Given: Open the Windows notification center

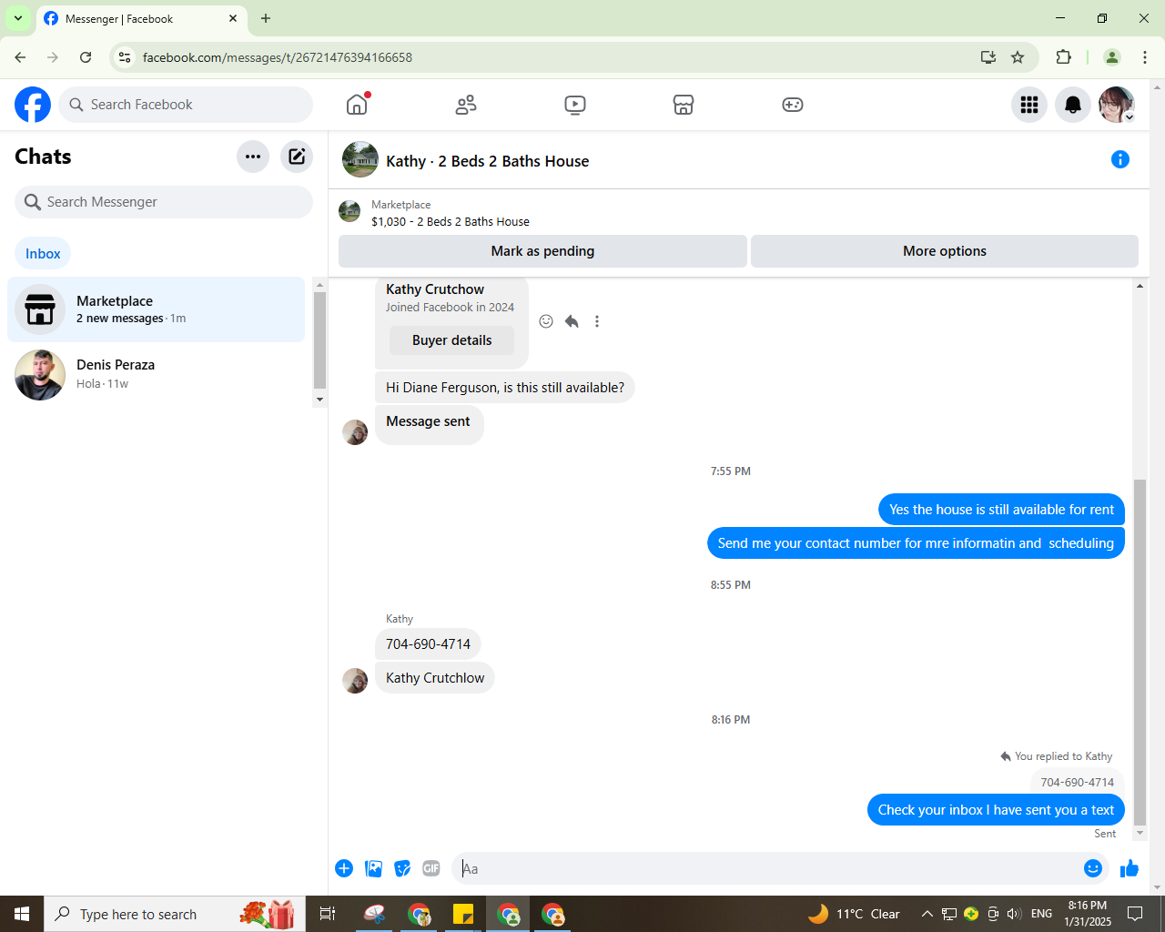Looking at the screenshot, I should point(1135,914).
